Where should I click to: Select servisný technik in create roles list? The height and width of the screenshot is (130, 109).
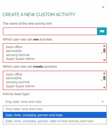18,82
